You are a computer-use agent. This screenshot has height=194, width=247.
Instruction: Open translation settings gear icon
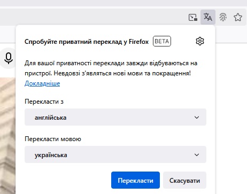(200, 41)
